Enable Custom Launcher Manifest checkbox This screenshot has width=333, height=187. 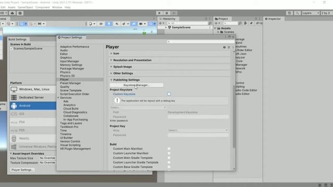[x=169, y=153]
